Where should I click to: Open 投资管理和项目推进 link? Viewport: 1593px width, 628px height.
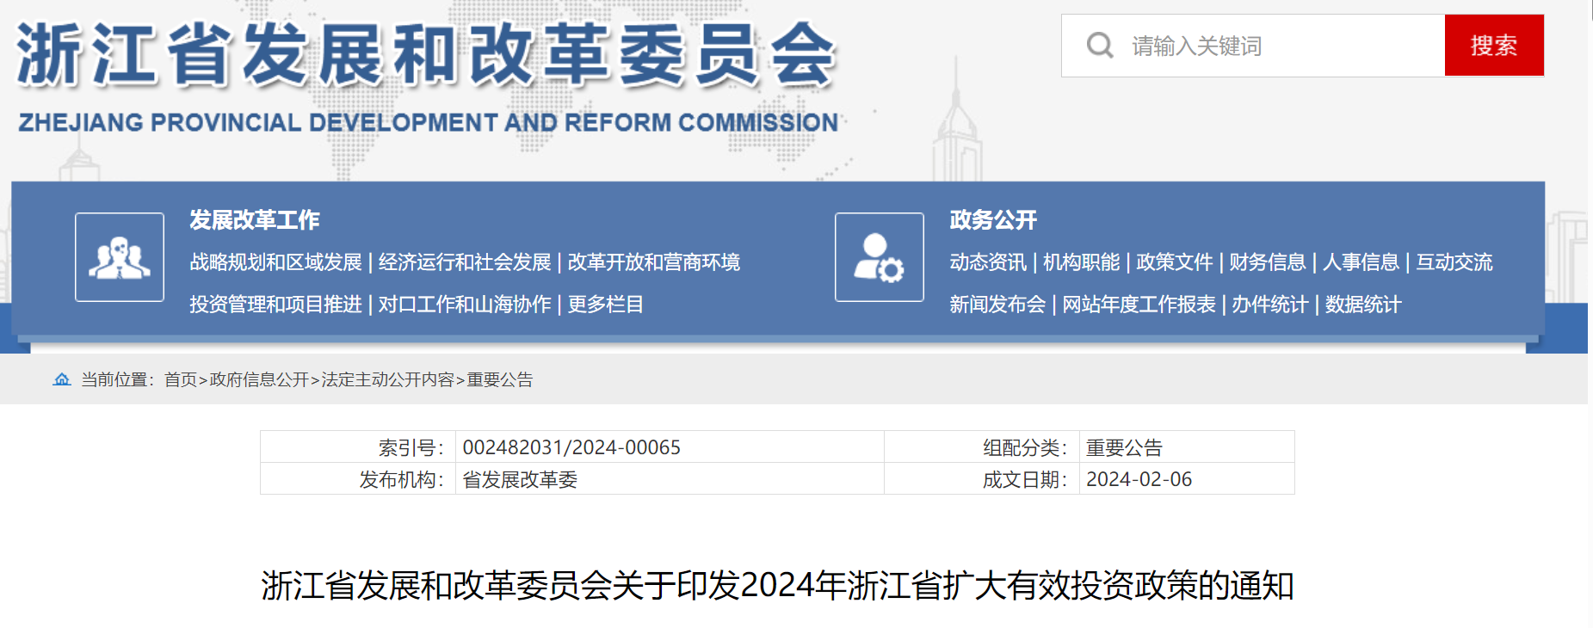(275, 305)
